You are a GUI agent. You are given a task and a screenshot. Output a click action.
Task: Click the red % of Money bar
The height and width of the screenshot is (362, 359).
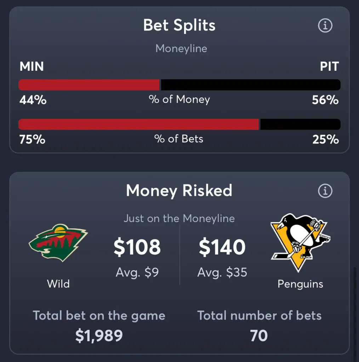89,85
